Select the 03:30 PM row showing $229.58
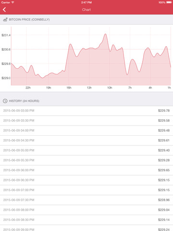 click(x=86, y=121)
